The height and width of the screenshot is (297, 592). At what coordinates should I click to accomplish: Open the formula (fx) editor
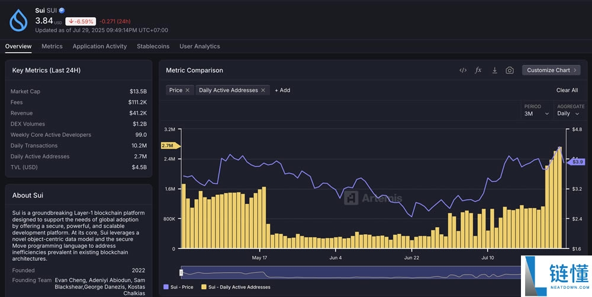478,71
